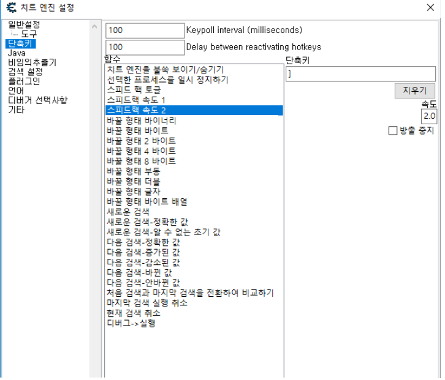The image size is (445, 380).
Task: Select 다음 검색-안바뀐 값 function
Action: tap(196, 284)
